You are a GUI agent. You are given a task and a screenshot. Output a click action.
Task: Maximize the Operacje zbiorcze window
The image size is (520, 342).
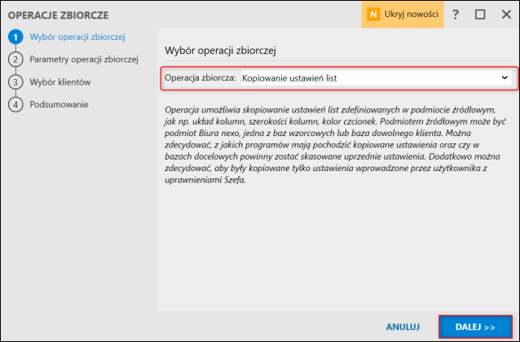pos(480,15)
